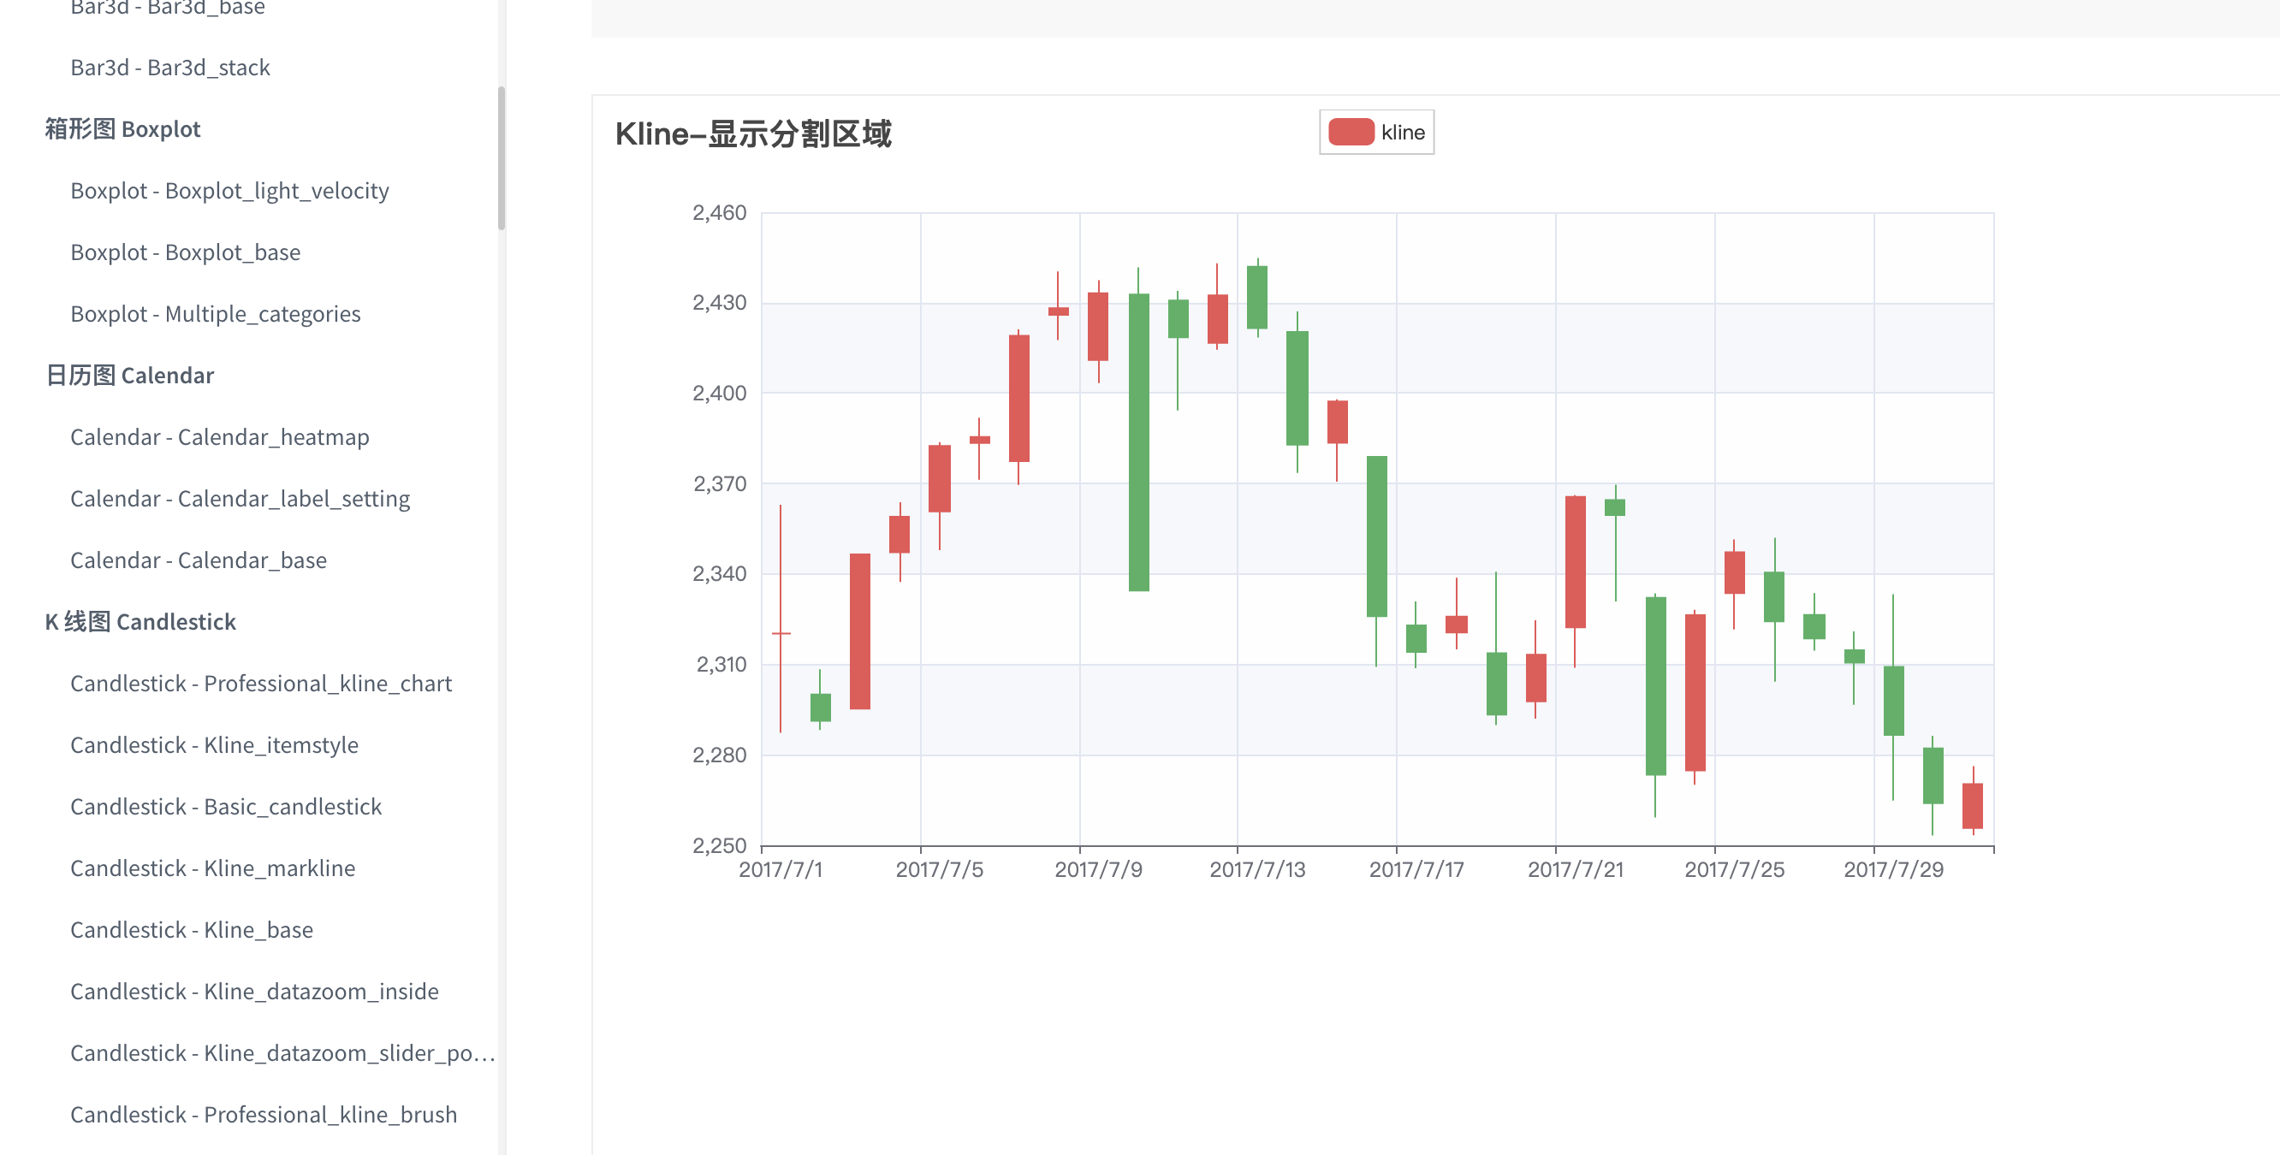Select Bar3d - Bar3d_stack sidebar entry
Viewport: 2280px width, 1155px height.
170,68
